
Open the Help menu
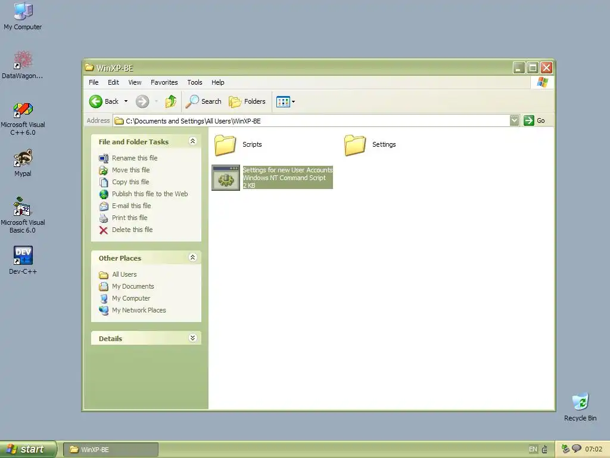[x=218, y=82]
